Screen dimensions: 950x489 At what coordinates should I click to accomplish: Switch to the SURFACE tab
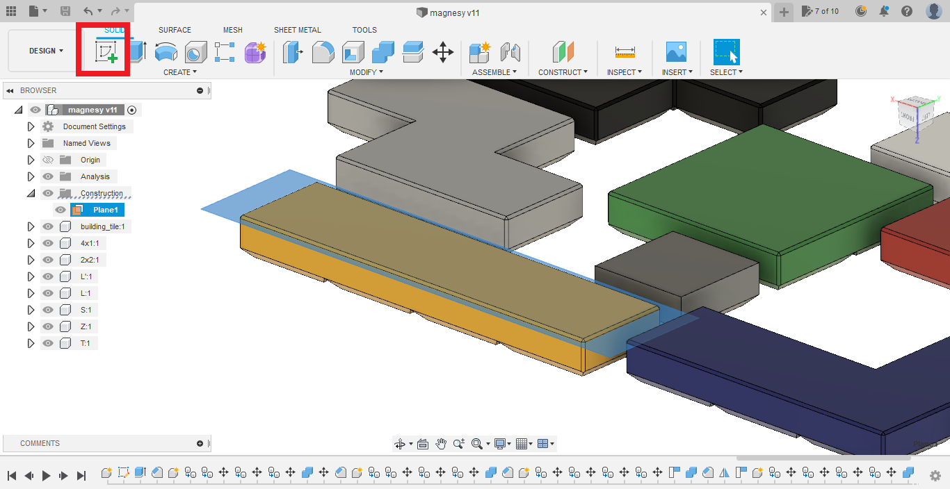(x=175, y=30)
